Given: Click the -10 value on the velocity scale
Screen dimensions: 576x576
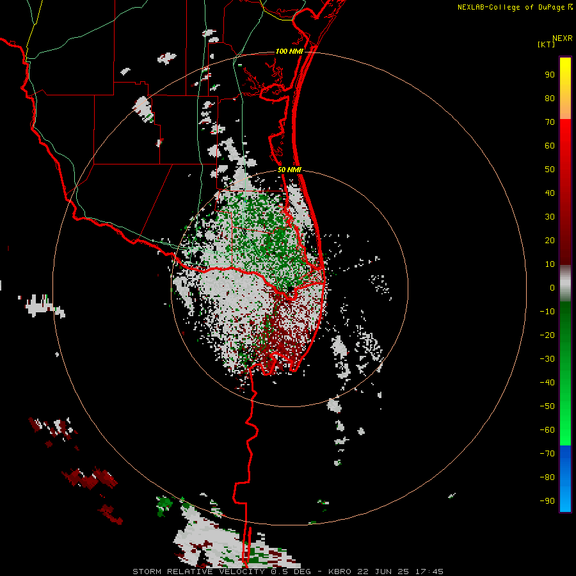Looking at the screenshot, I should (547, 312).
